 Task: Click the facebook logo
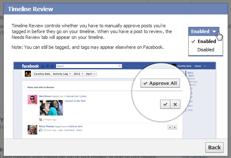(30, 66)
